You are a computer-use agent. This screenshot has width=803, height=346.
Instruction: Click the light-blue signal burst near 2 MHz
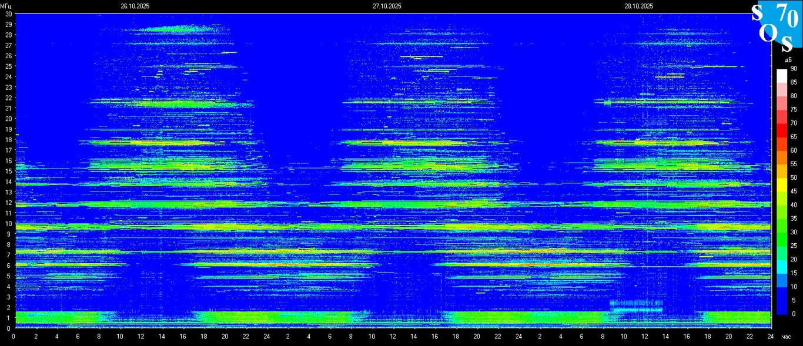(x=636, y=305)
